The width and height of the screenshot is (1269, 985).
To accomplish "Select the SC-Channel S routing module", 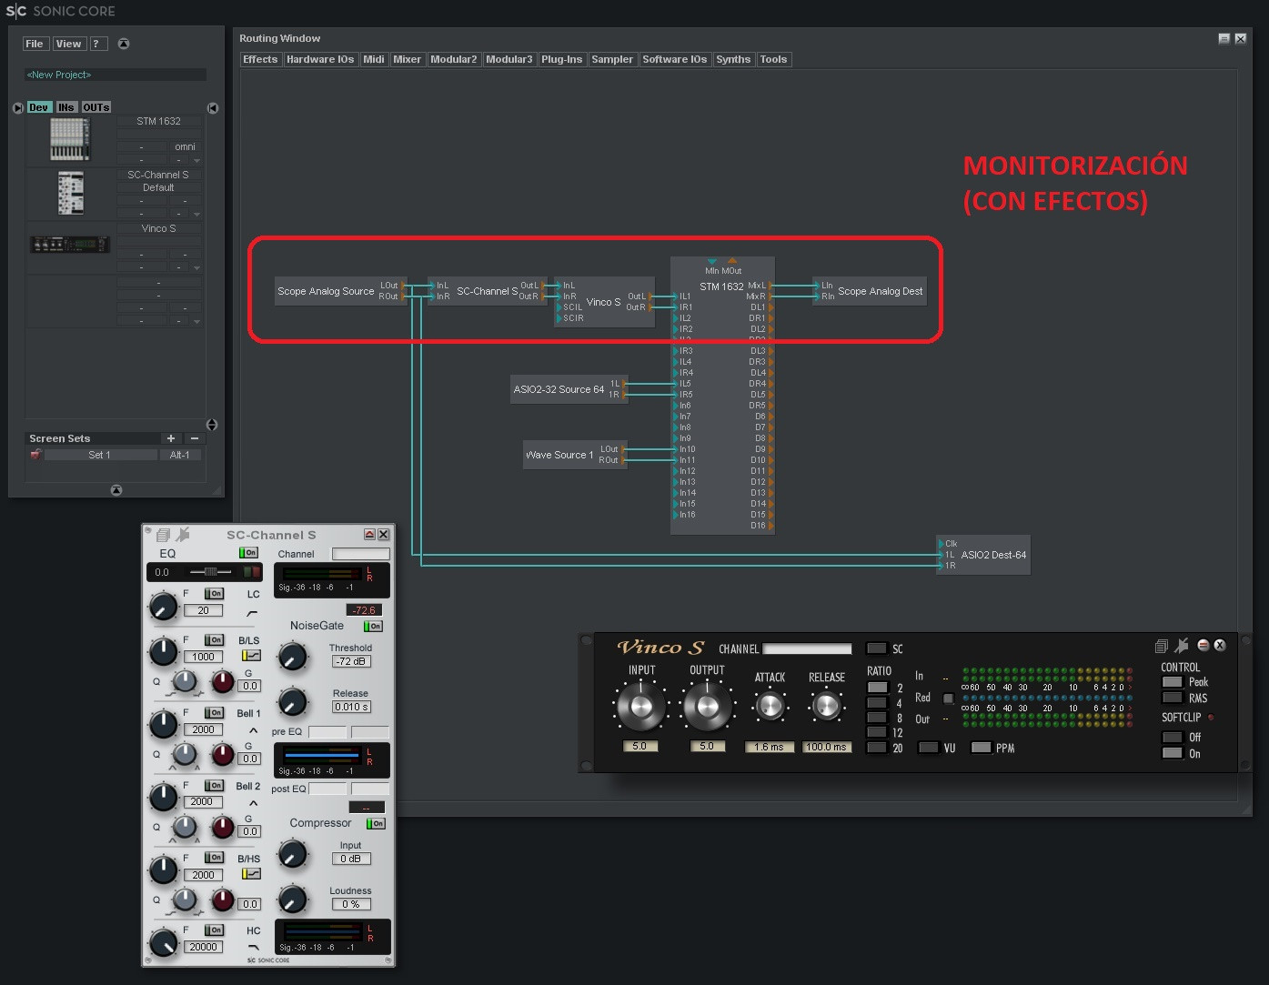I will tap(486, 291).
